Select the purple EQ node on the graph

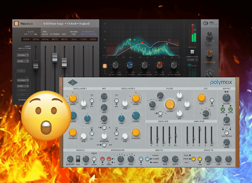169,40
